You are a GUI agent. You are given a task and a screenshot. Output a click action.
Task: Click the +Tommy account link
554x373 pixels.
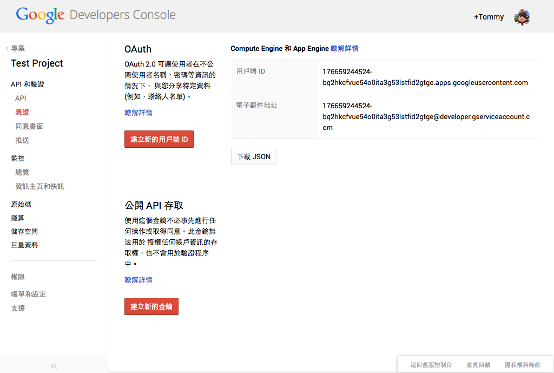click(x=489, y=17)
